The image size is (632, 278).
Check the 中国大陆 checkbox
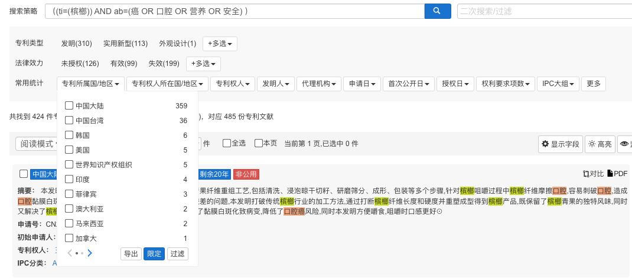tap(69, 105)
